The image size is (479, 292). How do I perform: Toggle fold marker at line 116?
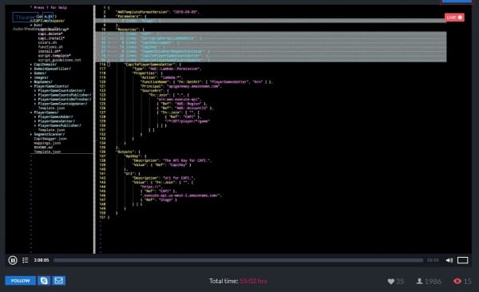109,65
